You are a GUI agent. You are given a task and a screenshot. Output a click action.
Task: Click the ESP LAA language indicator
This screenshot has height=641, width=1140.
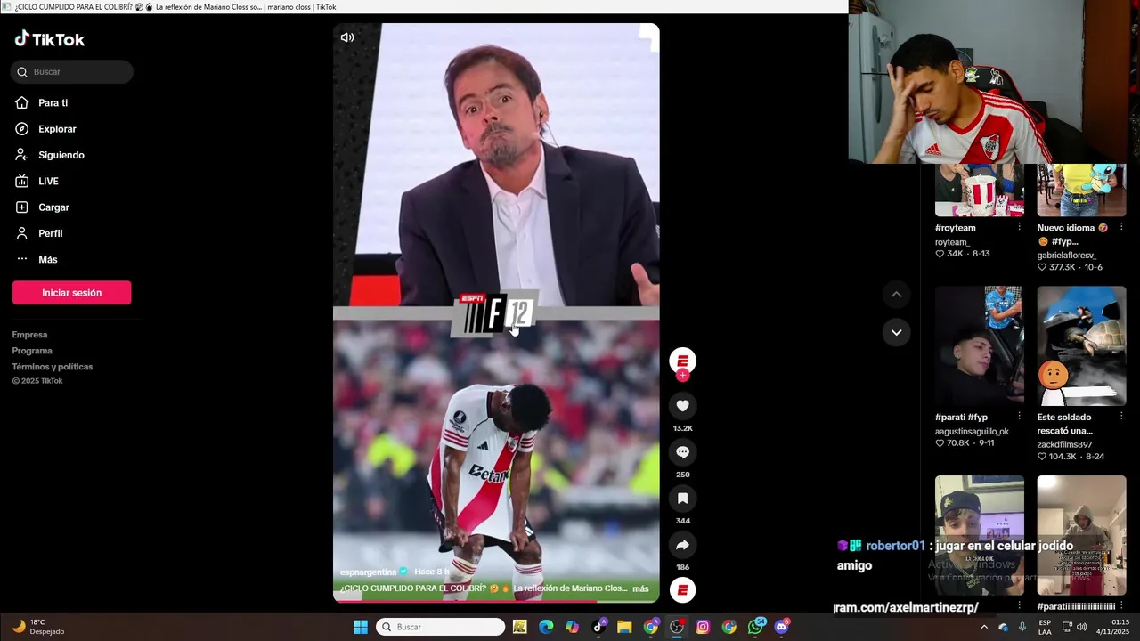click(x=1045, y=627)
